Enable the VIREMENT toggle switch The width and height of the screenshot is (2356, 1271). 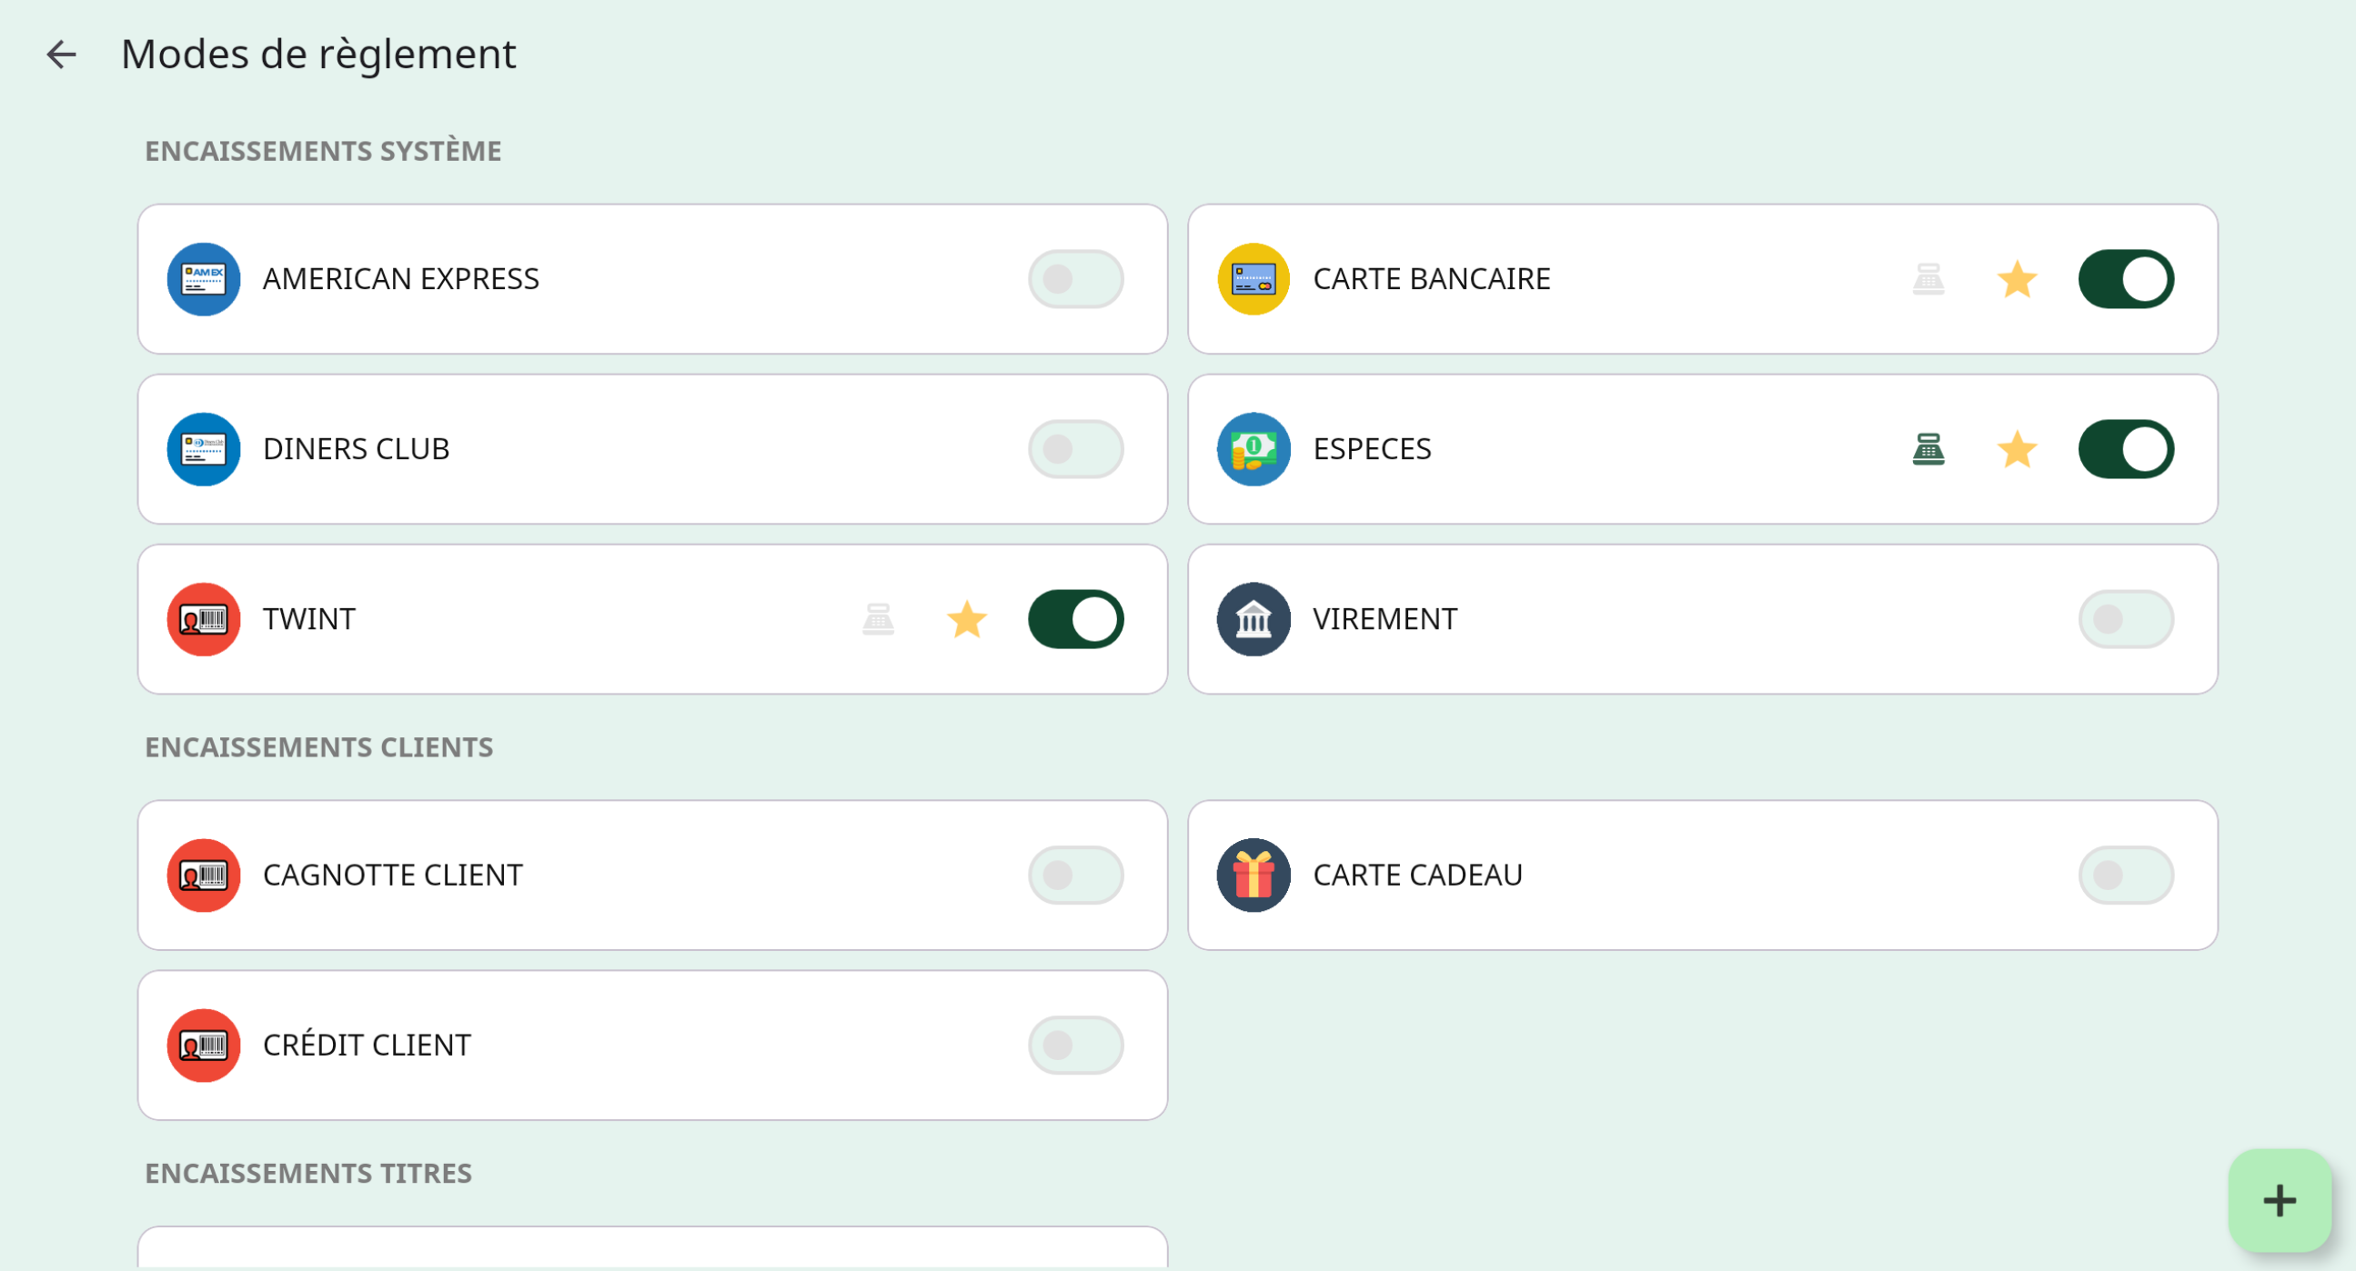tap(2126, 619)
